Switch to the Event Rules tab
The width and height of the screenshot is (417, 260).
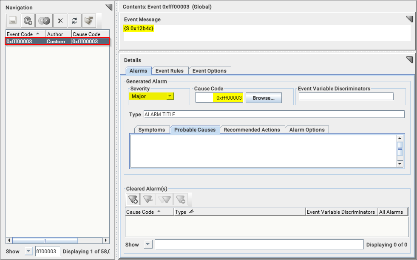pos(169,71)
